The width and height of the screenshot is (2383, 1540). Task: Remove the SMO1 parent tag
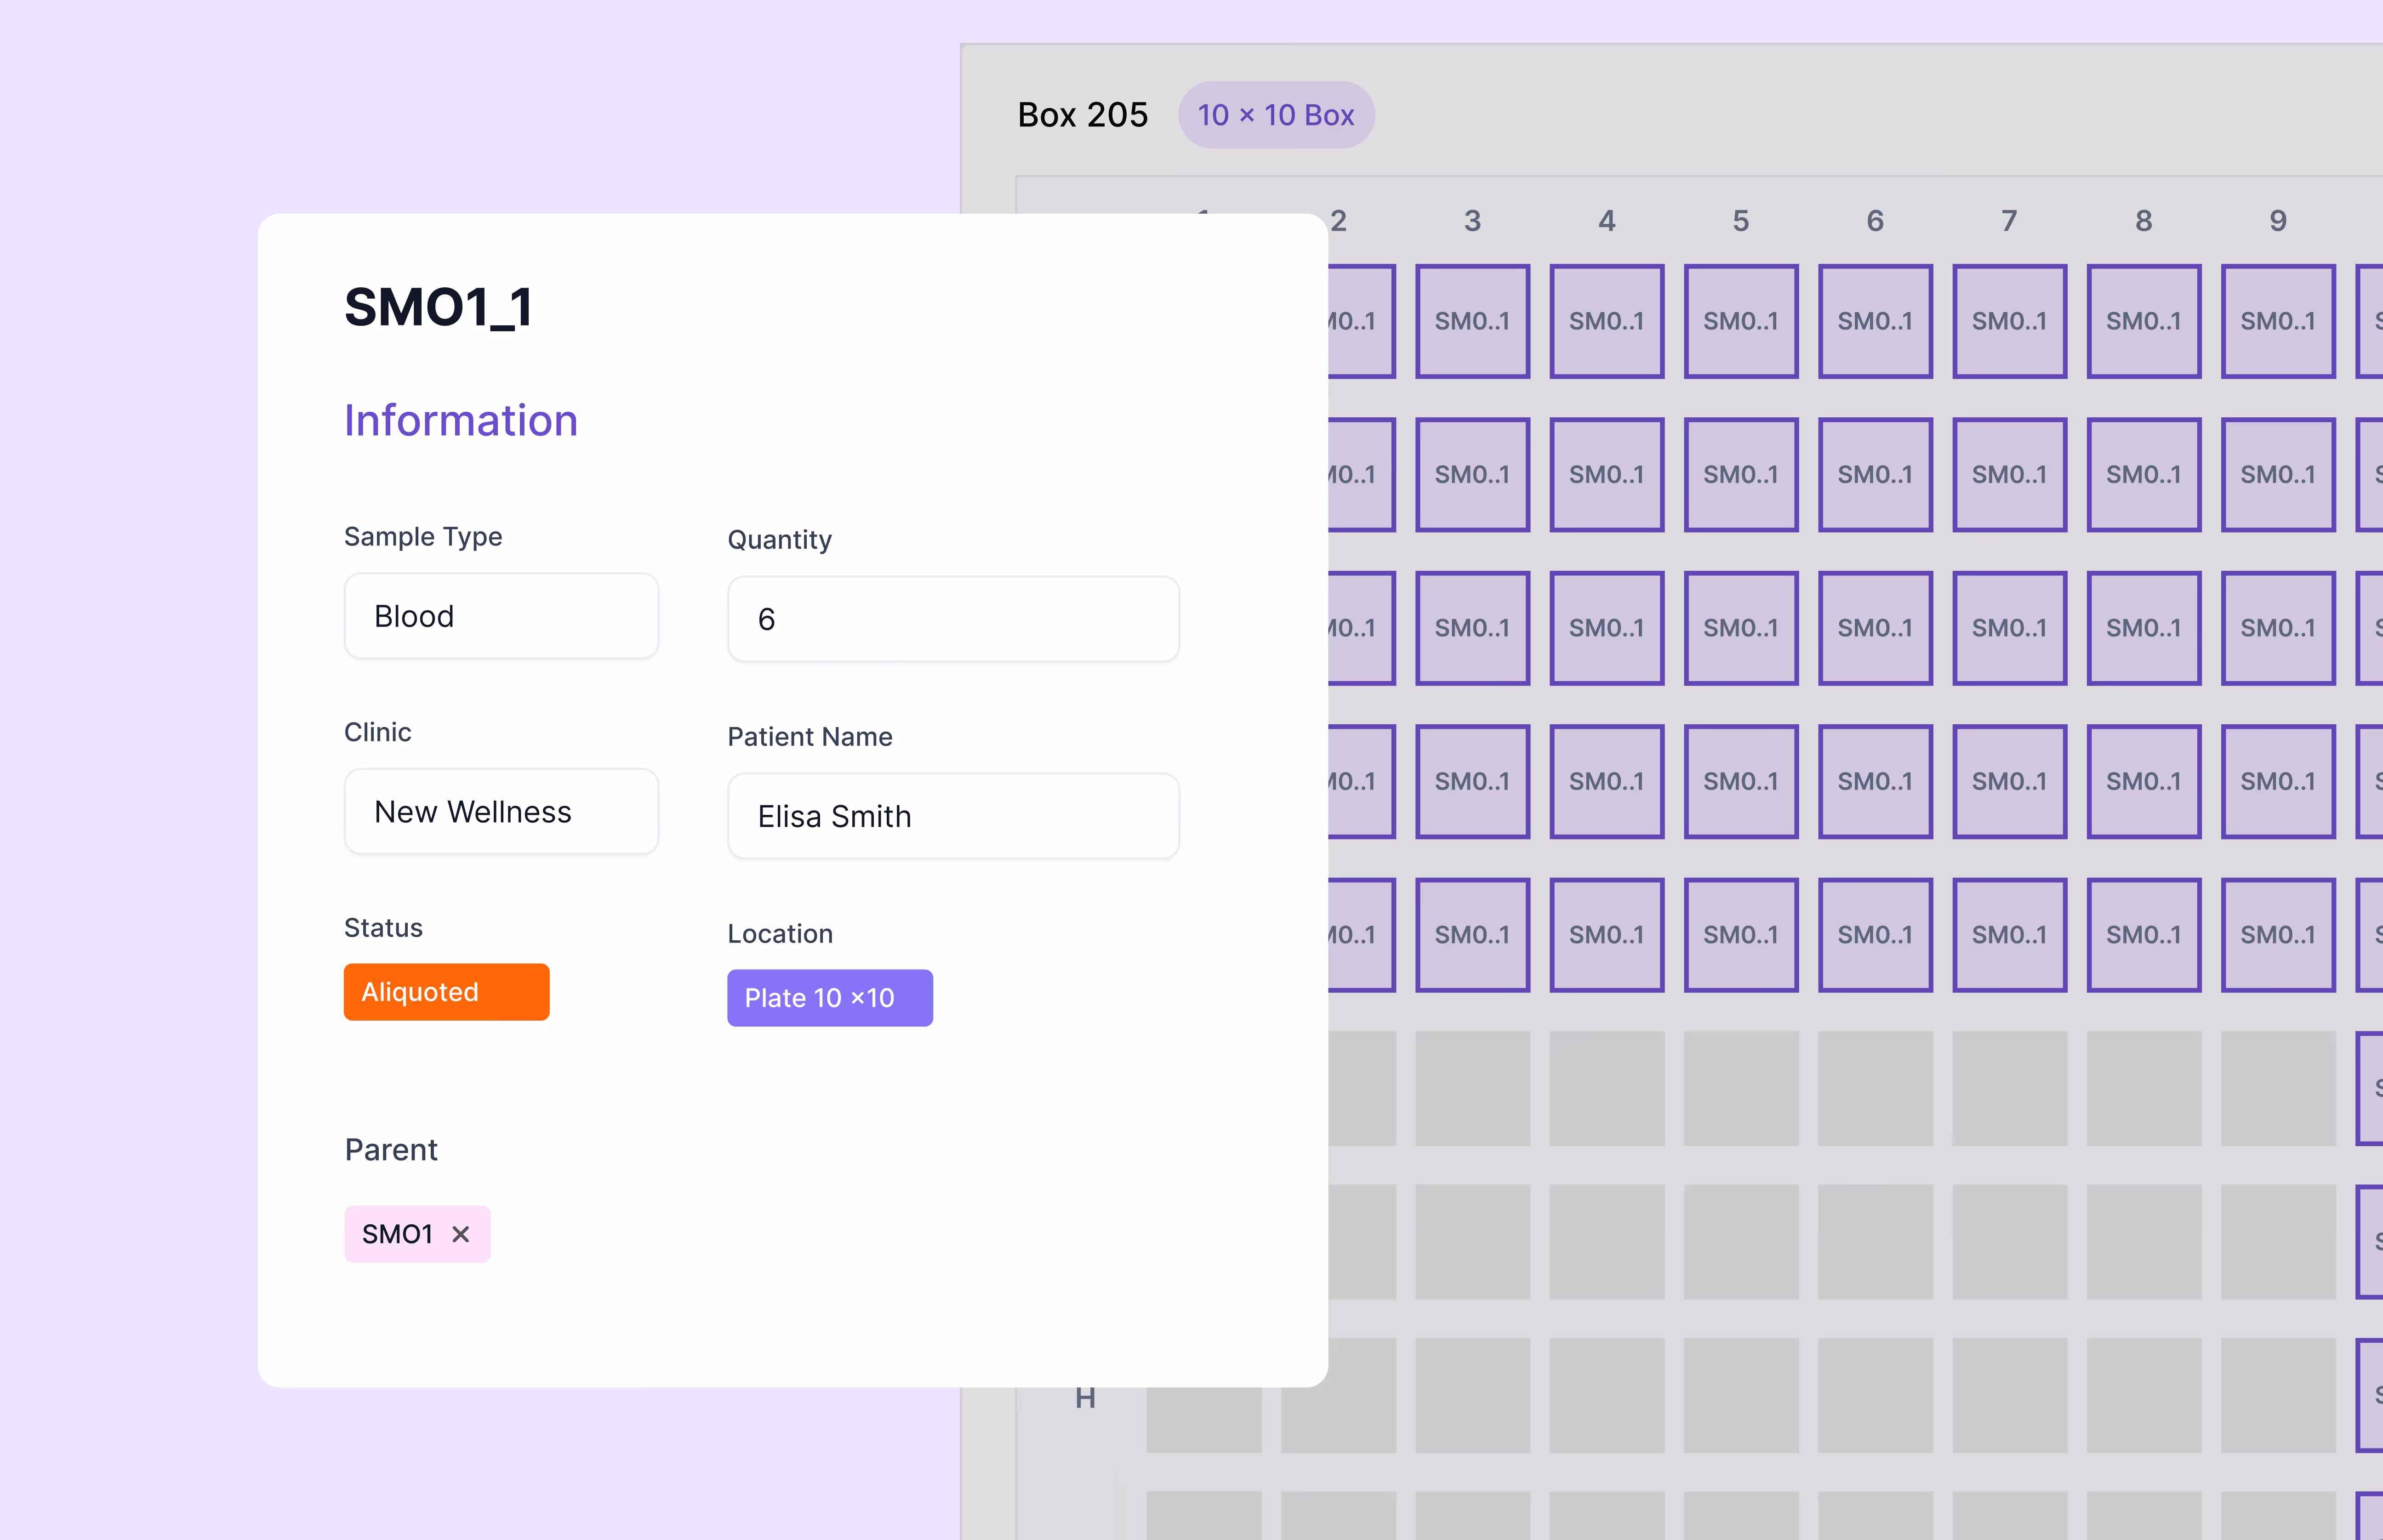click(460, 1234)
